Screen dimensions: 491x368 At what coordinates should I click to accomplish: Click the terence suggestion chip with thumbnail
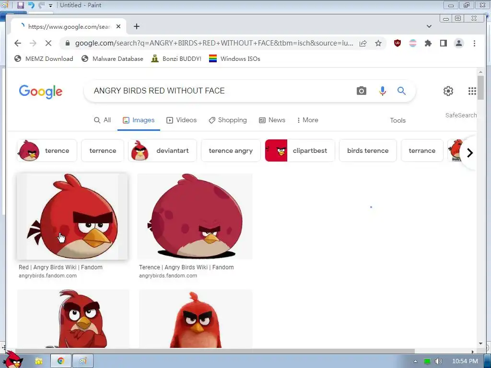(47, 150)
